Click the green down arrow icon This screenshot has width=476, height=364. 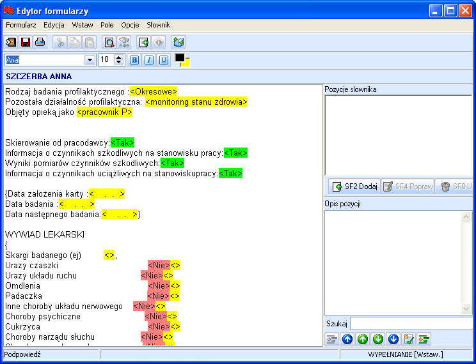tap(378, 339)
